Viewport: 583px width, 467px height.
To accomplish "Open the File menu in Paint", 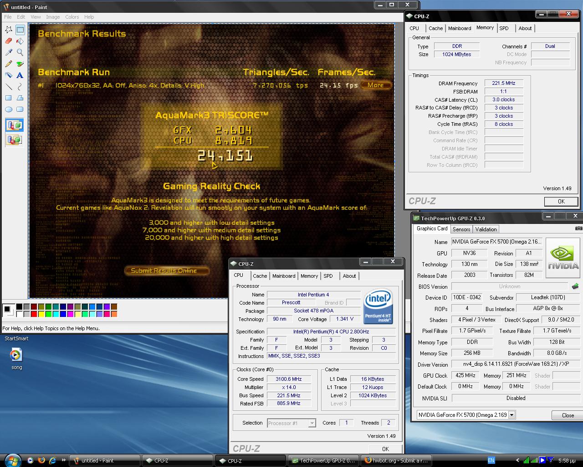I will [8, 17].
